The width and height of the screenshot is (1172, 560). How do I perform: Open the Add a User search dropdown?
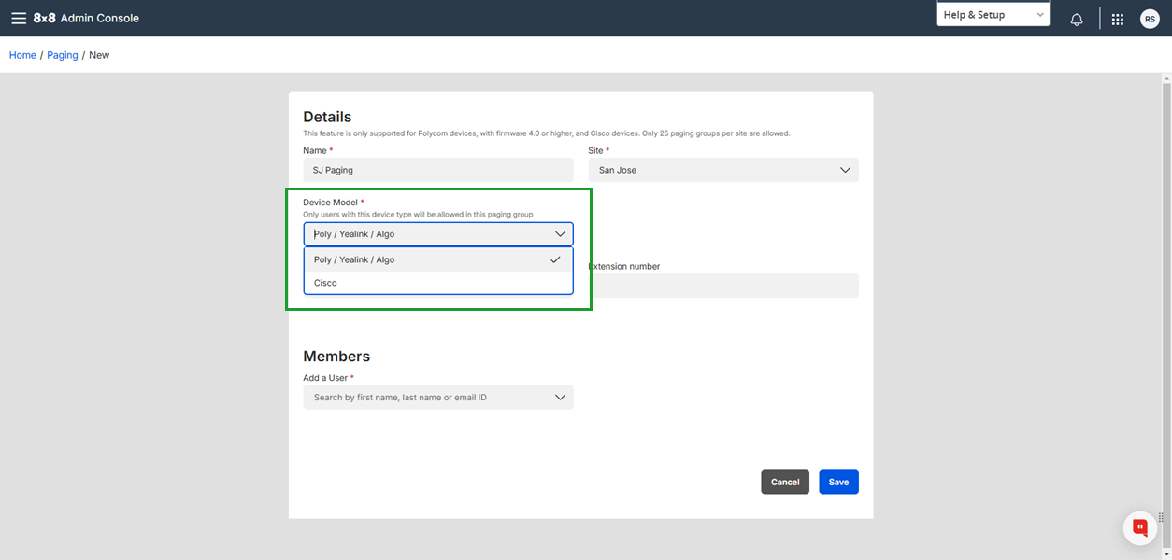click(438, 398)
